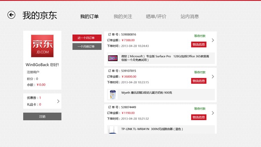Viewport: 261px width, 147px height.
Task: Click 物流信息 for the Surface Pro order
Action: [x=199, y=44]
